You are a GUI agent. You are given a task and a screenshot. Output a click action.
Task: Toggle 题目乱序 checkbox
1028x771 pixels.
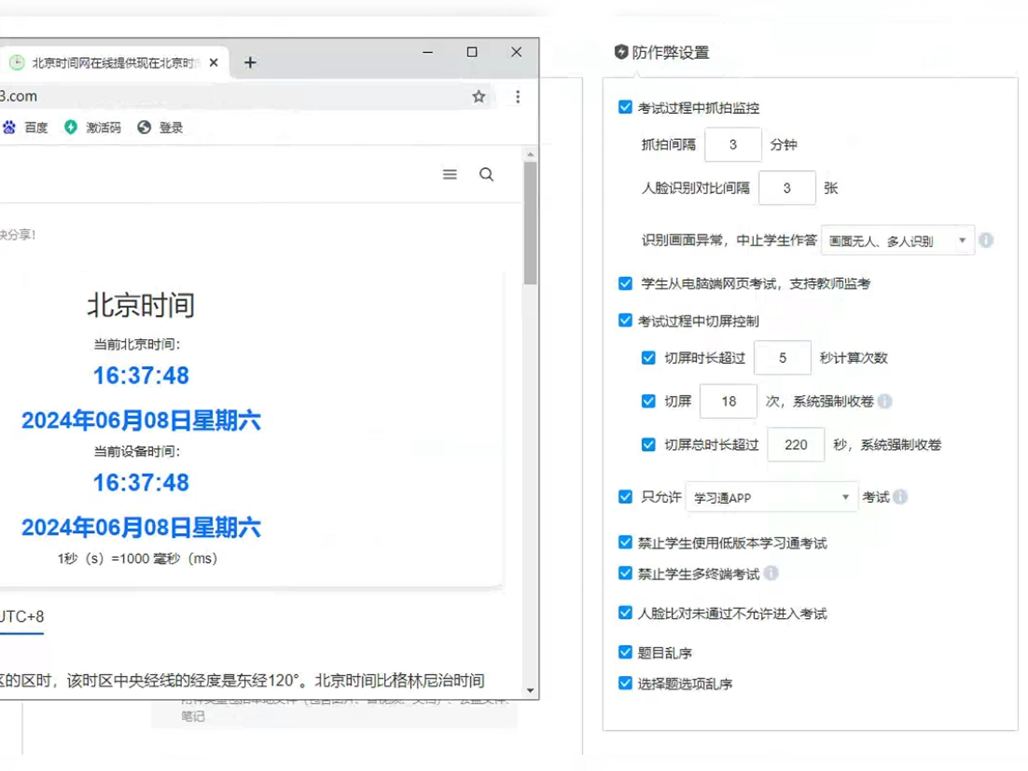625,652
